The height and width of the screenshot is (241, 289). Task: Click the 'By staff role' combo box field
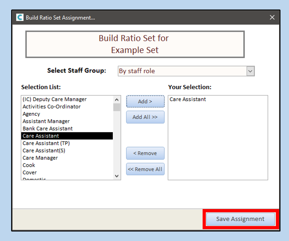182,71
